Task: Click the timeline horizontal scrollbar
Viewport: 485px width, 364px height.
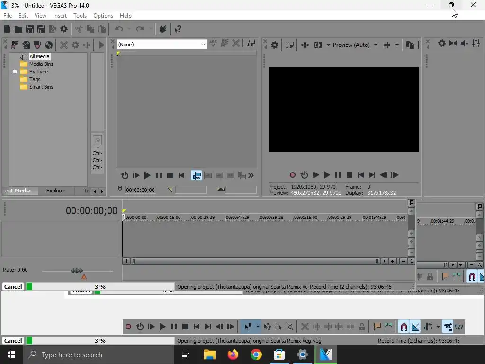Action: coord(255,261)
